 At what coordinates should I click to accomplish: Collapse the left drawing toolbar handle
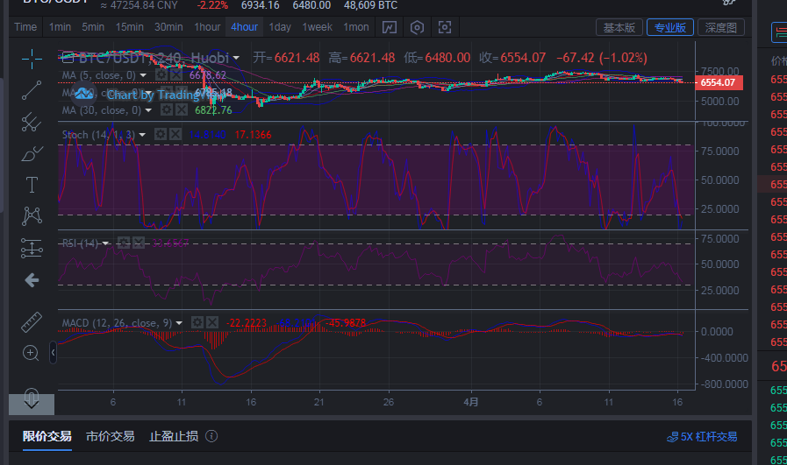(x=53, y=353)
